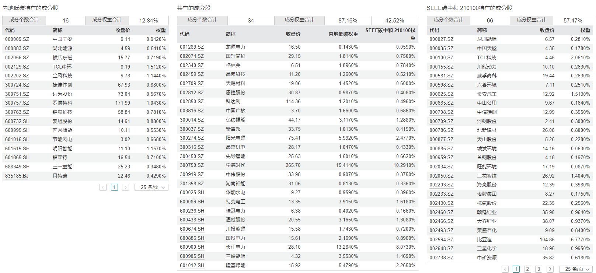Click 收盘价 header in right table
596x273 pixels.
(x=547, y=30)
